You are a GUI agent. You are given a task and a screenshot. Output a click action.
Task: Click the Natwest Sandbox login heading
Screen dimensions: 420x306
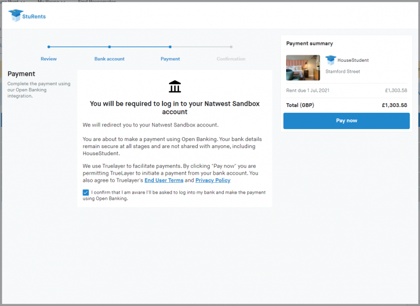175,107
